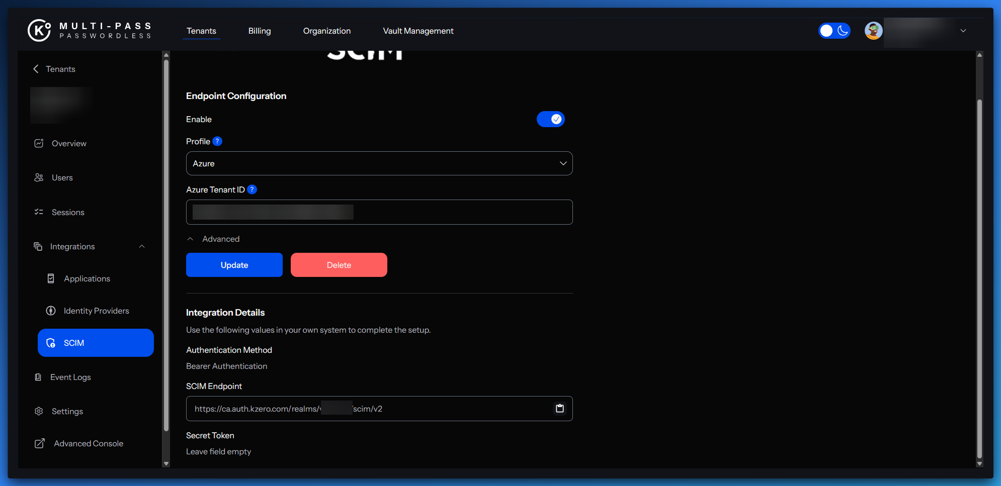1001x486 pixels.
Task: Open the Profile dropdown showing Azure
Action: (x=379, y=163)
